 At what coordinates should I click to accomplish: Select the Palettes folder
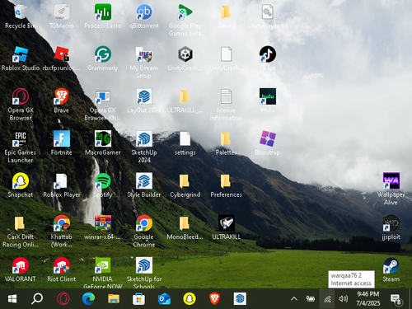point(226,139)
